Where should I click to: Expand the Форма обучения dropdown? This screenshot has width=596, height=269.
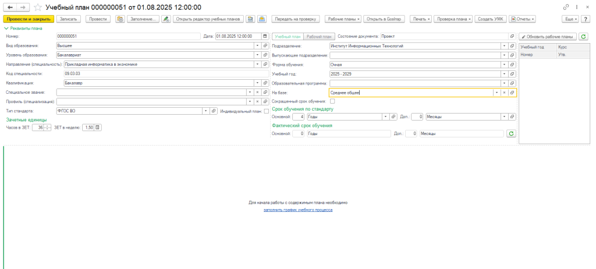(504, 65)
